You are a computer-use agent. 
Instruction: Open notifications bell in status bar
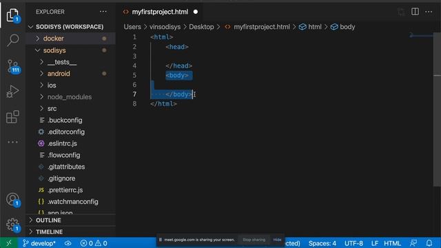pos(429,243)
